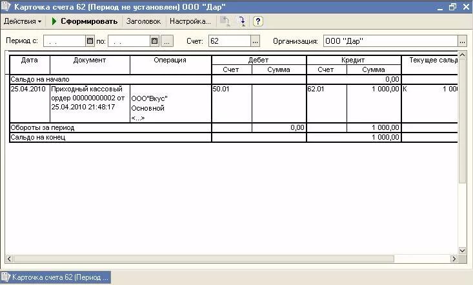Click the Текущее сальдо column header
Image resolution: width=473 pixels, height=285 pixels.
pos(430,64)
